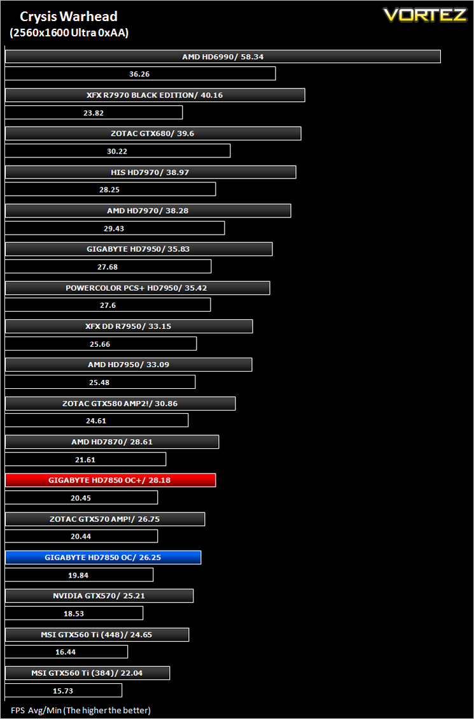474x719 pixels.
Task: Click the AMD HD7970 38.28 bar
Action: pos(148,211)
